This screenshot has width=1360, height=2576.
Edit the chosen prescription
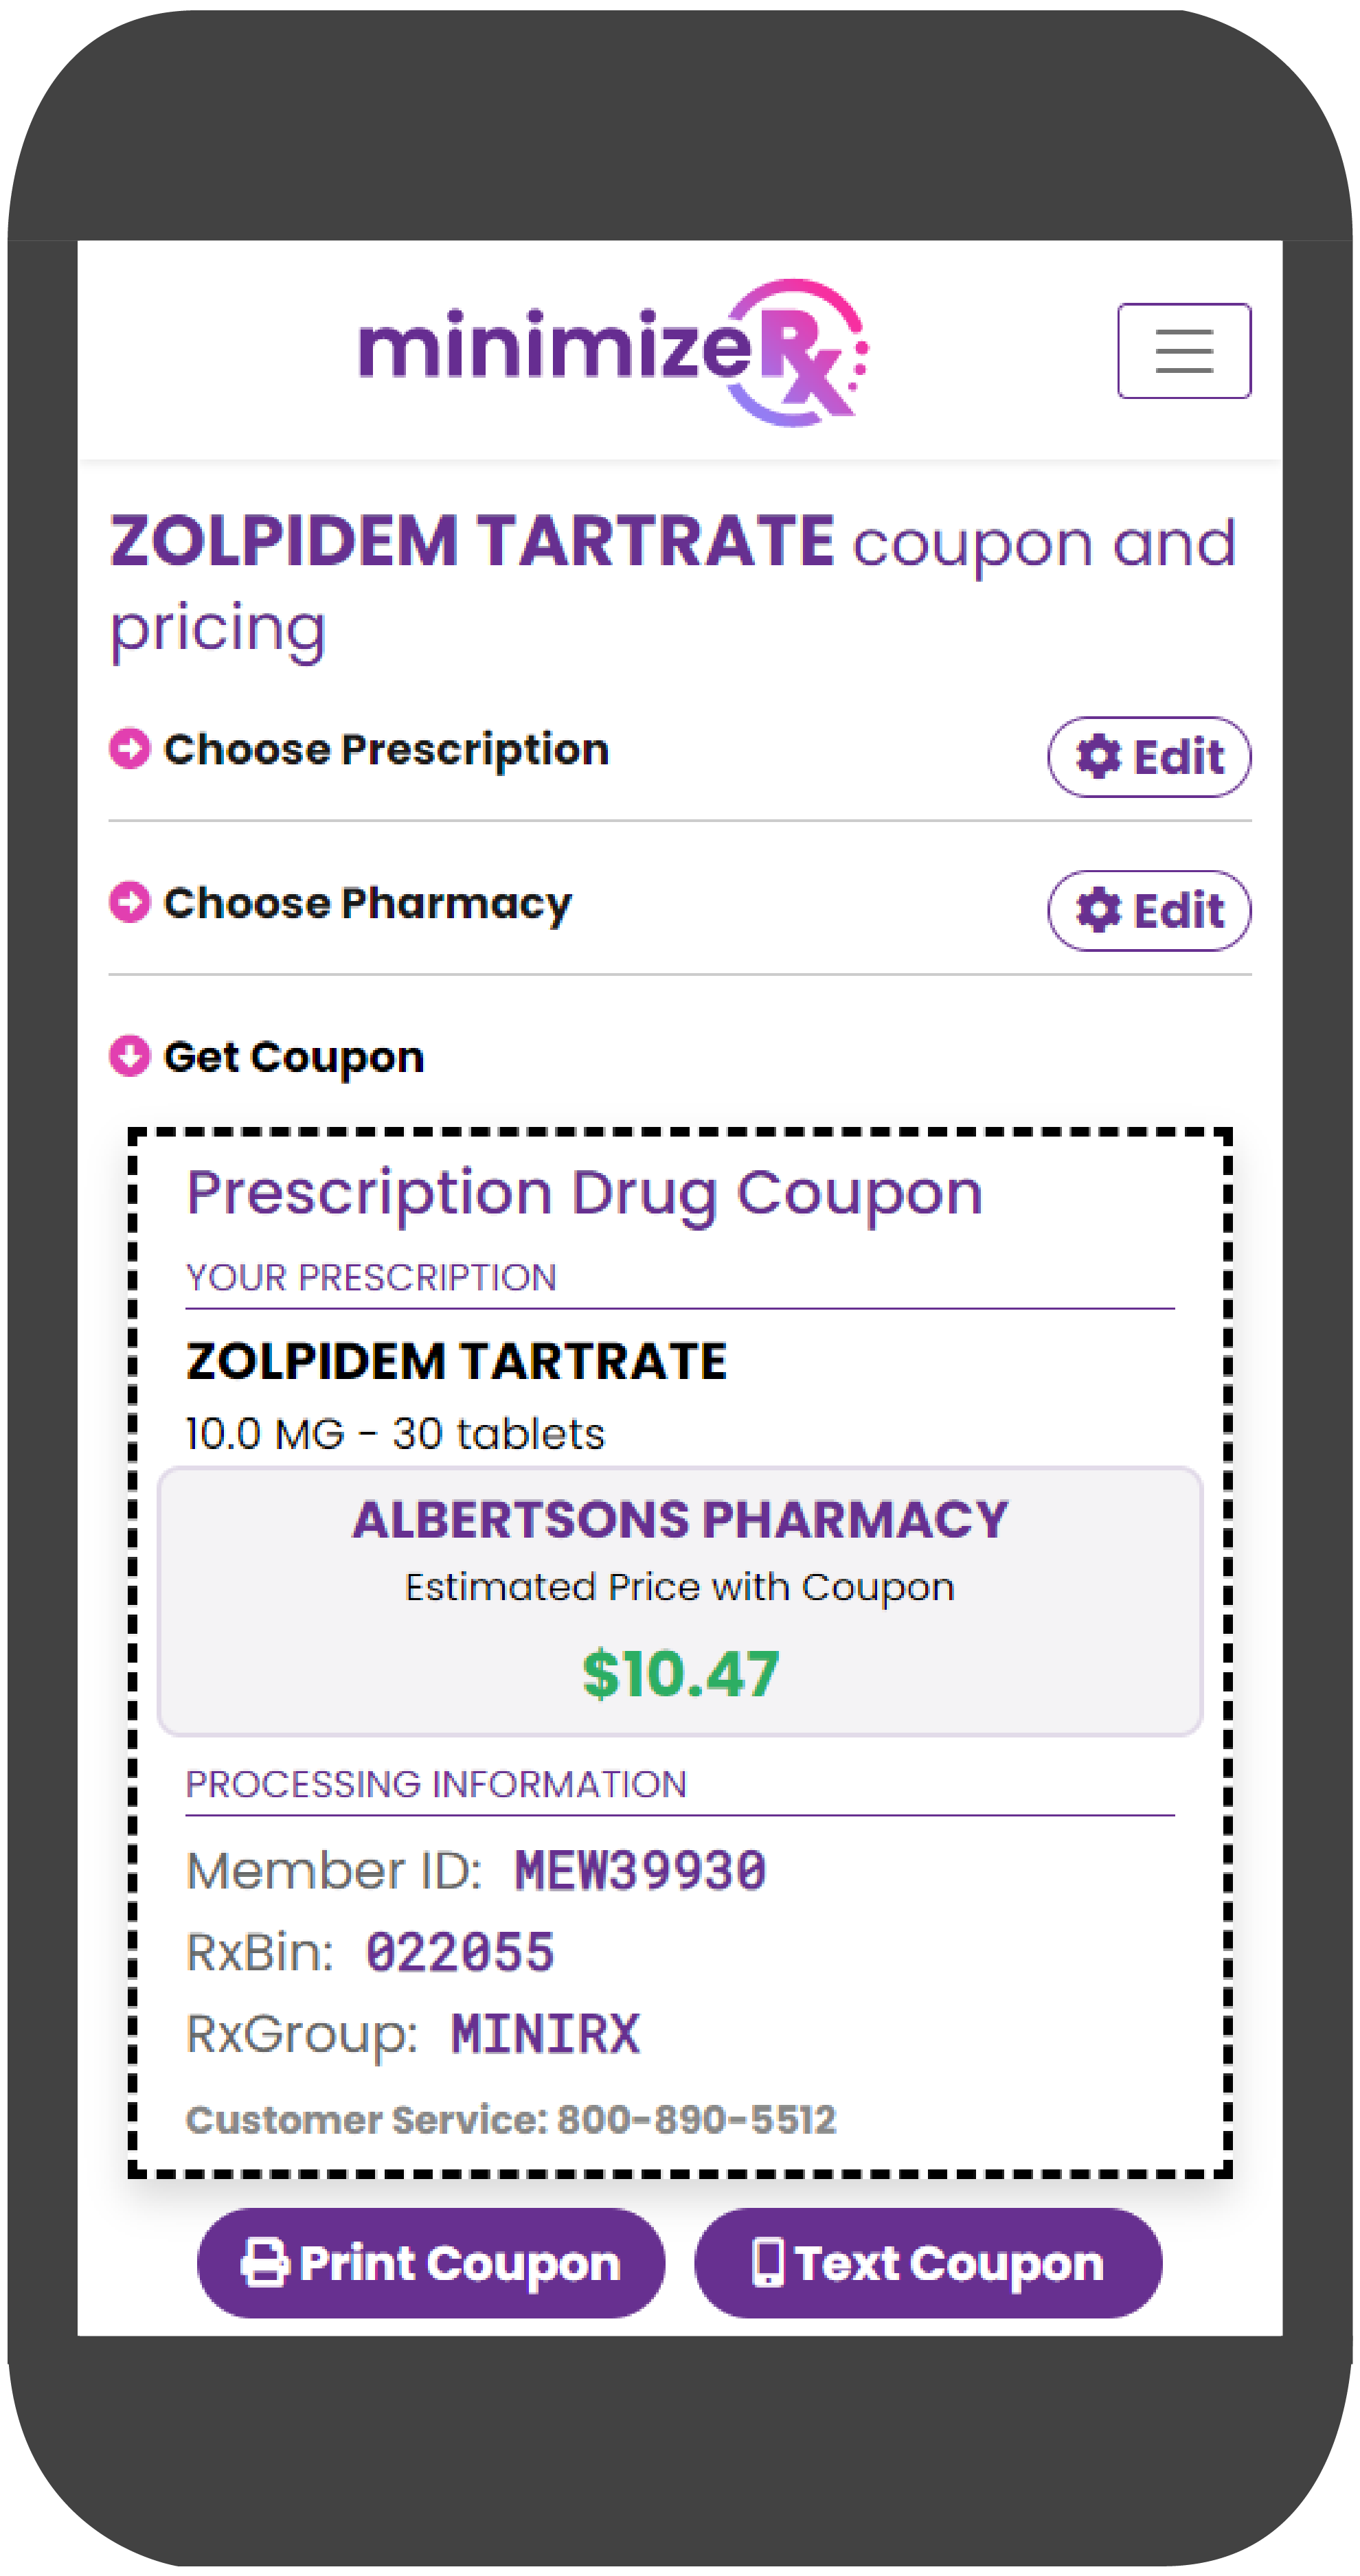pyautogui.click(x=1149, y=757)
